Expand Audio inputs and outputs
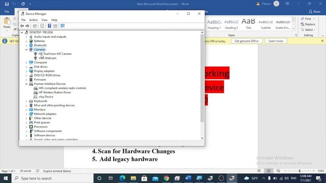The image size is (326, 183). pos(26,37)
